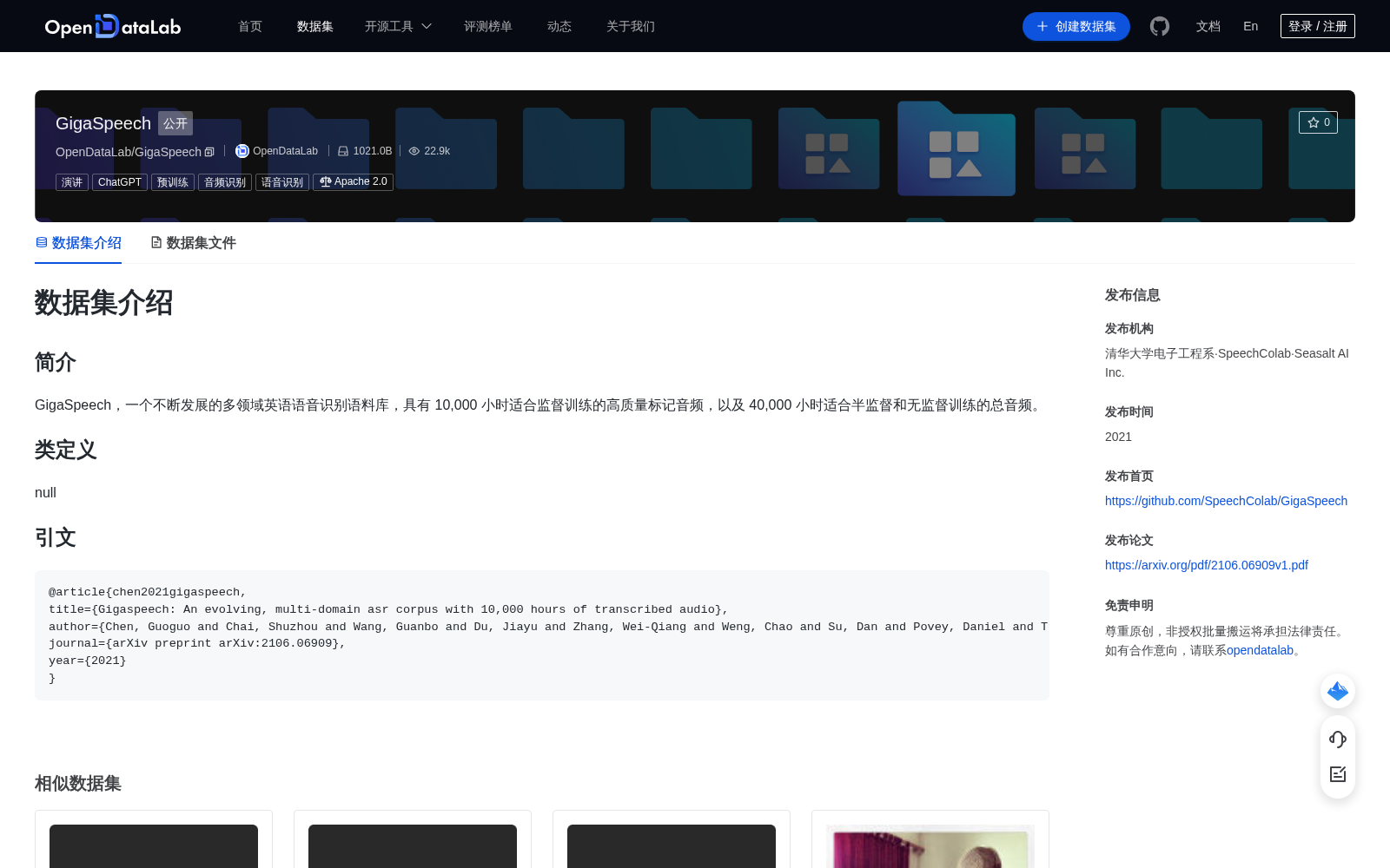The height and width of the screenshot is (868, 1390).
Task: Open the first similar dataset card
Action: click(x=154, y=839)
